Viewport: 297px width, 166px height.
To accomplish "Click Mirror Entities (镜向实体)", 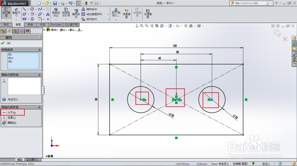I will click(89, 9).
